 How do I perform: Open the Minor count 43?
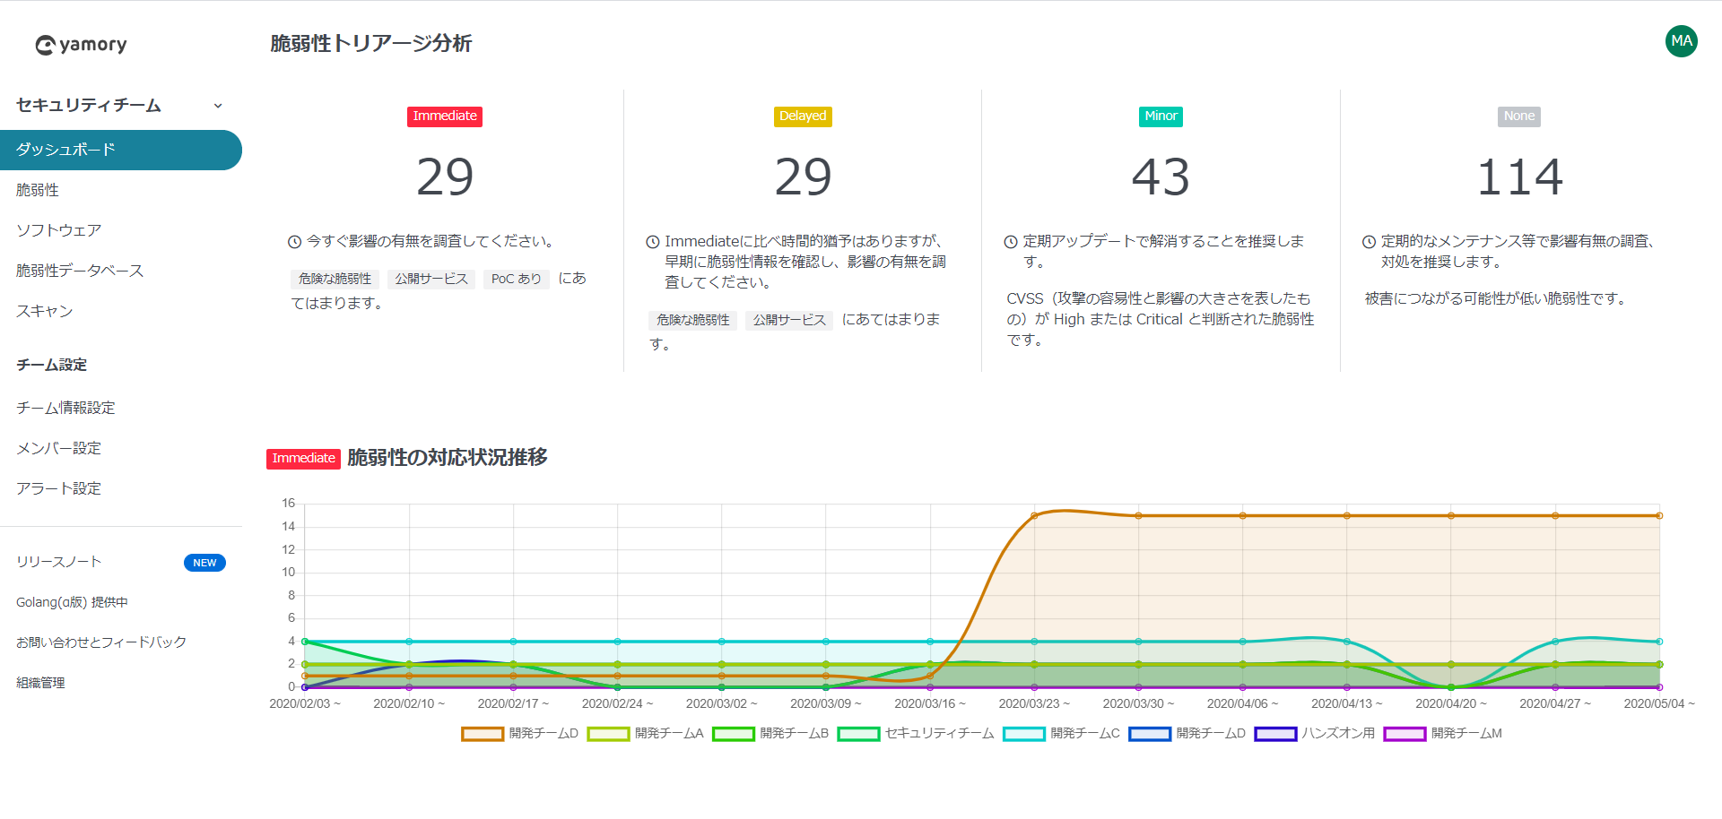coord(1161,177)
